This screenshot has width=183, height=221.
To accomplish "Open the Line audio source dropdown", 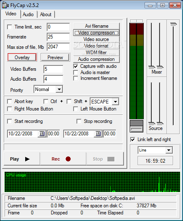I will click(169, 150).
